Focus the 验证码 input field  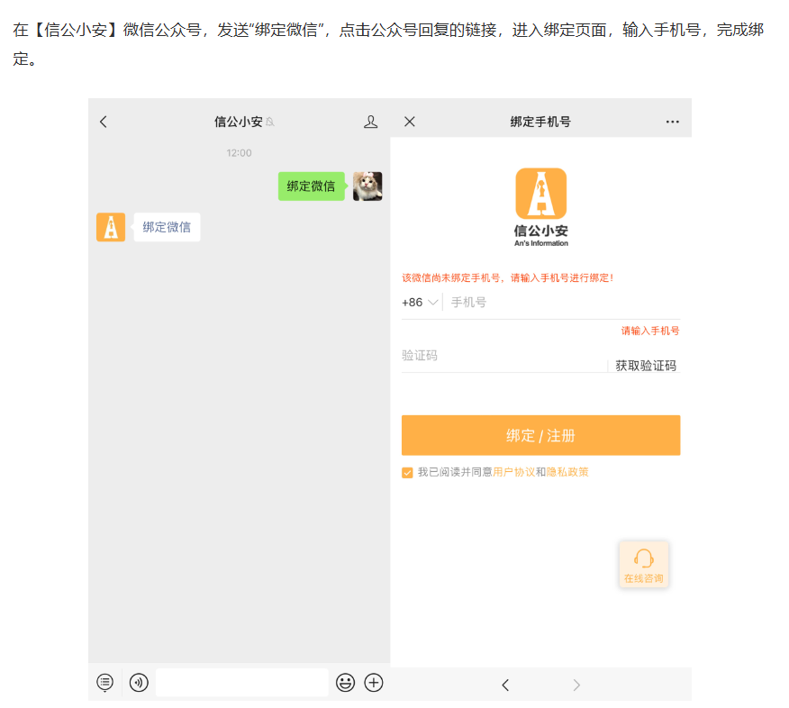click(503, 356)
